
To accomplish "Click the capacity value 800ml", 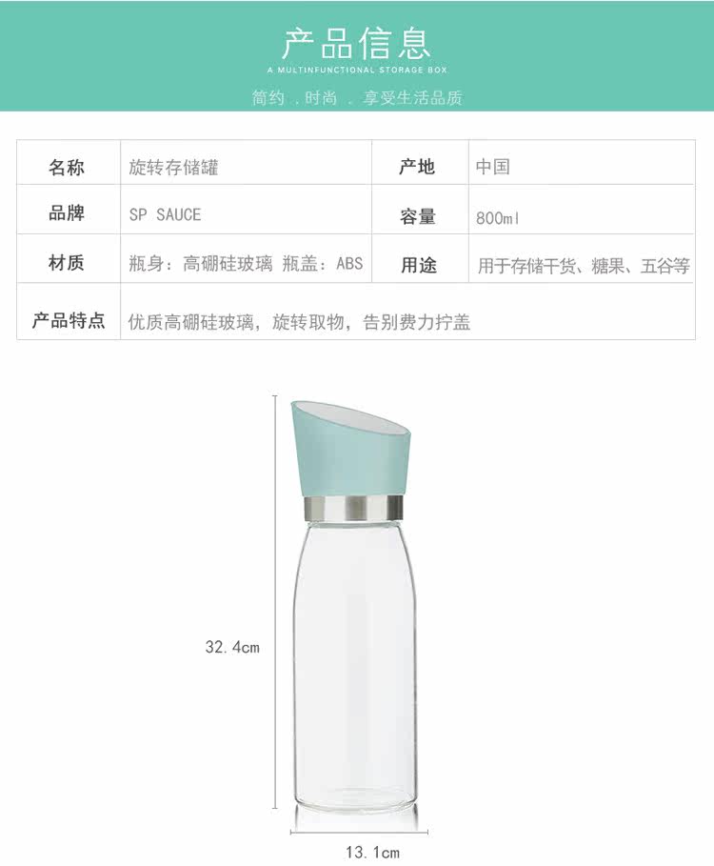I will (x=498, y=218).
